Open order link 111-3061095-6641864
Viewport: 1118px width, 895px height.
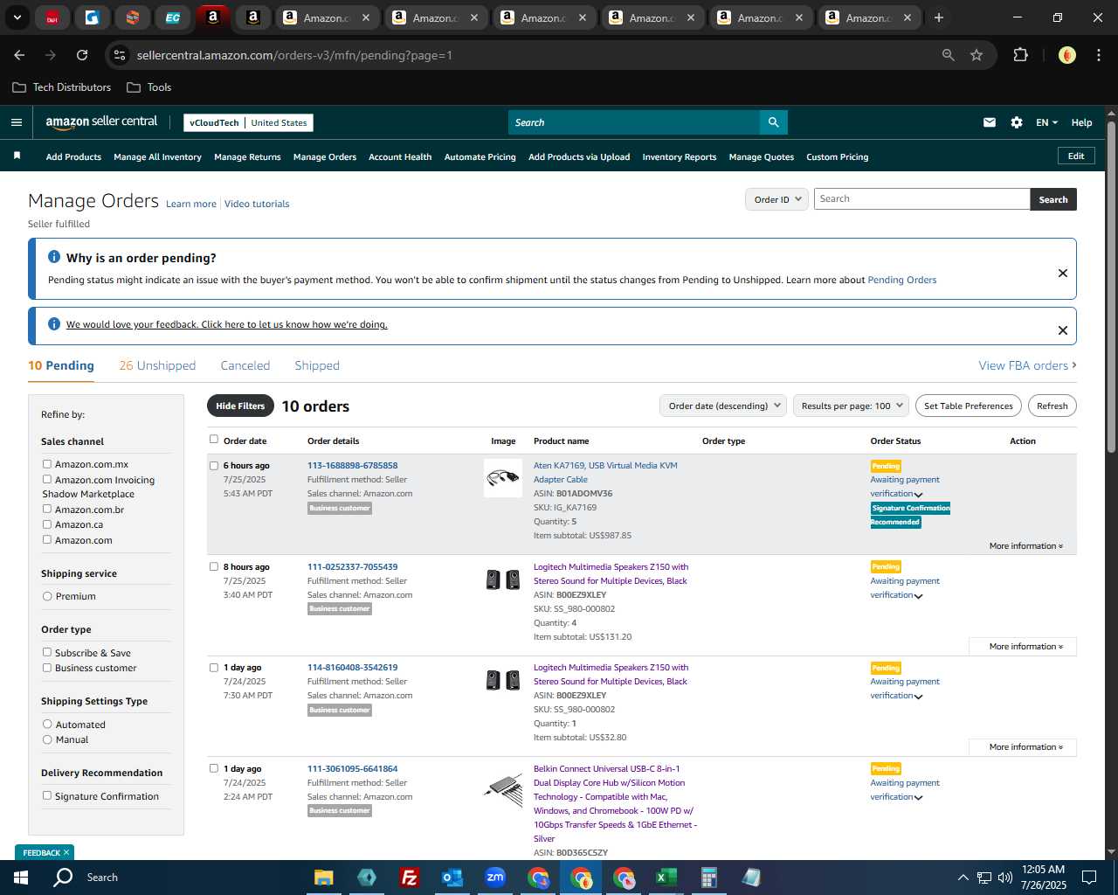tap(352, 769)
